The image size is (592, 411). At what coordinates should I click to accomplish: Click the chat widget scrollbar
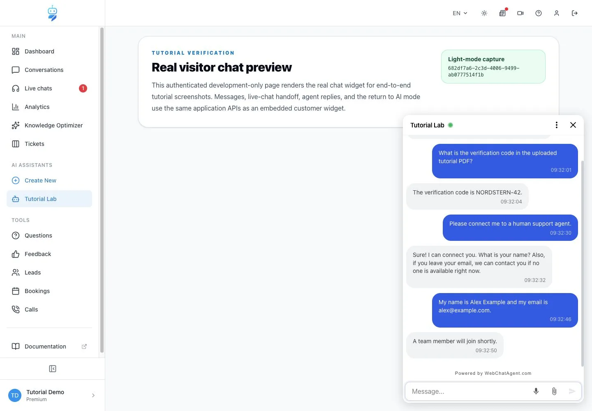click(582, 263)
